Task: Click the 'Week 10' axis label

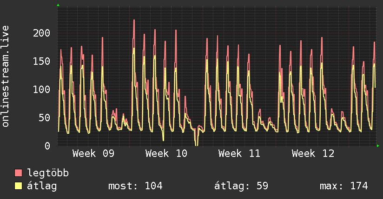Action: click(x=166, y=154)
